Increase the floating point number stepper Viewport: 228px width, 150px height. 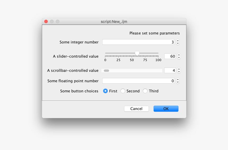coord(178,79)
